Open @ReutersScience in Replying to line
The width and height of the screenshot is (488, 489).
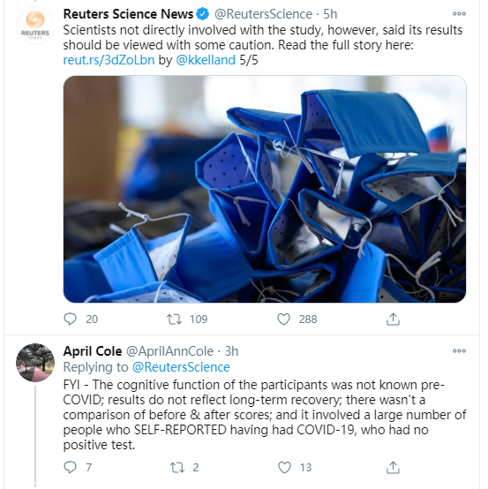click(181, 367)
